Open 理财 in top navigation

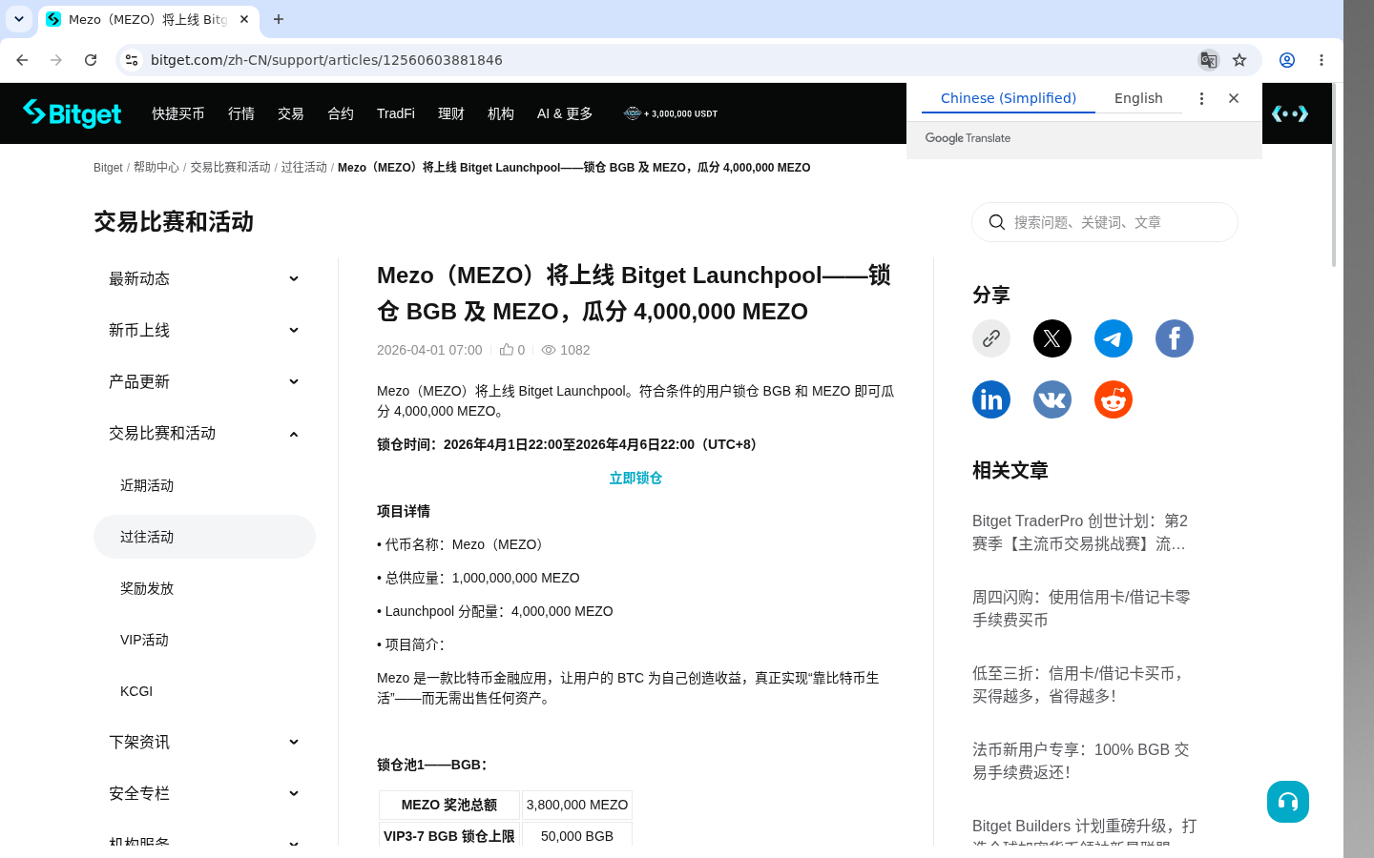pos(451,113)
